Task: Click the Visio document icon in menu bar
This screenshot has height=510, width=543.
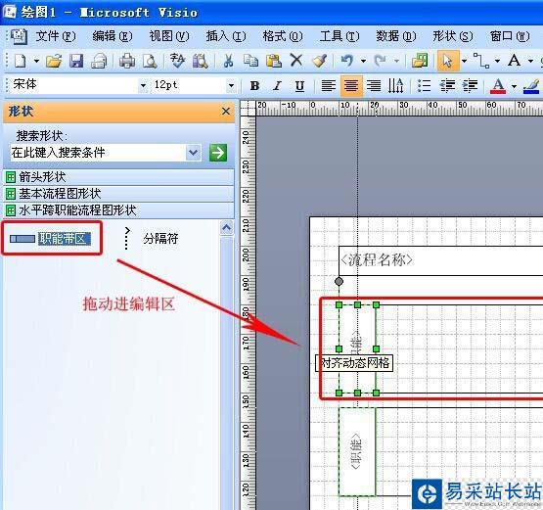Action: [x=19, y=36]
